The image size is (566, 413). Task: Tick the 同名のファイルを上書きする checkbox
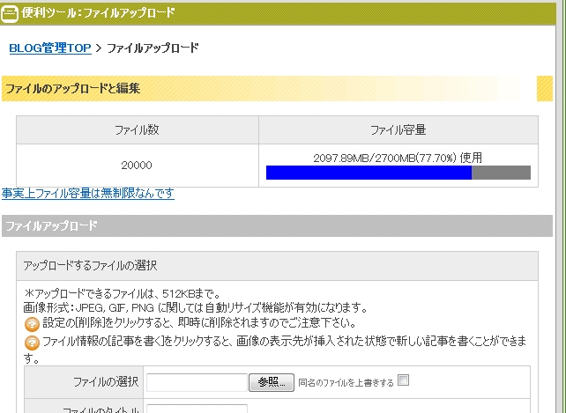click(x=404, y=380)
